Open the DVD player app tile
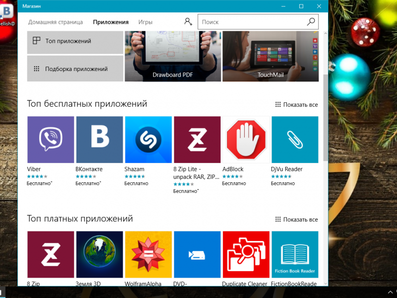 pyautogui.click(x=197, y=254)
